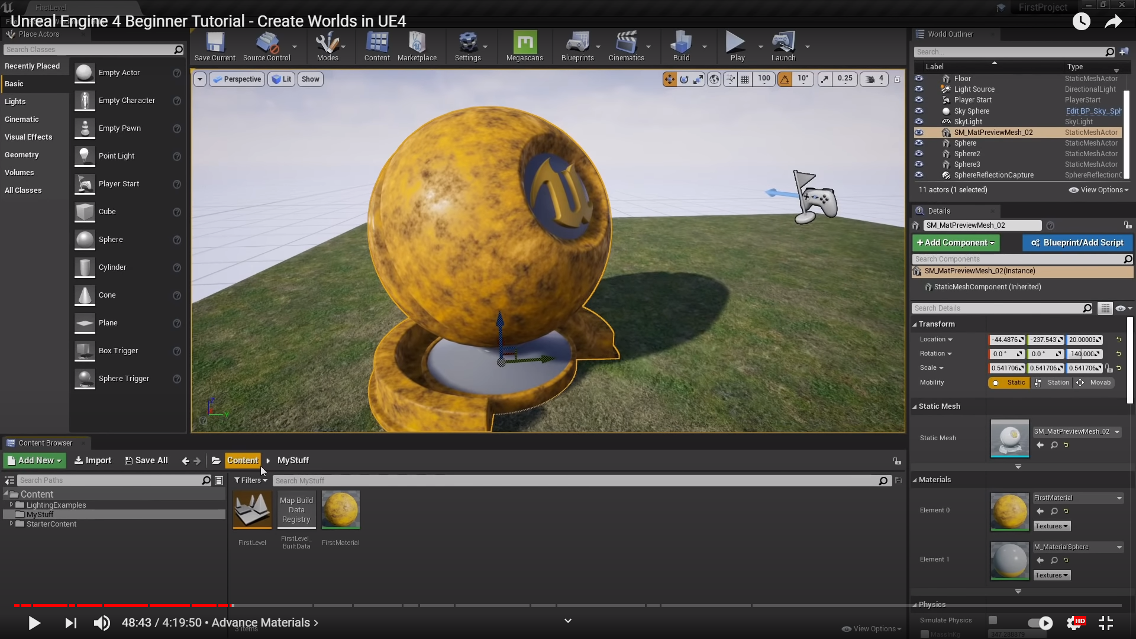Click the video progress bar

568,605
